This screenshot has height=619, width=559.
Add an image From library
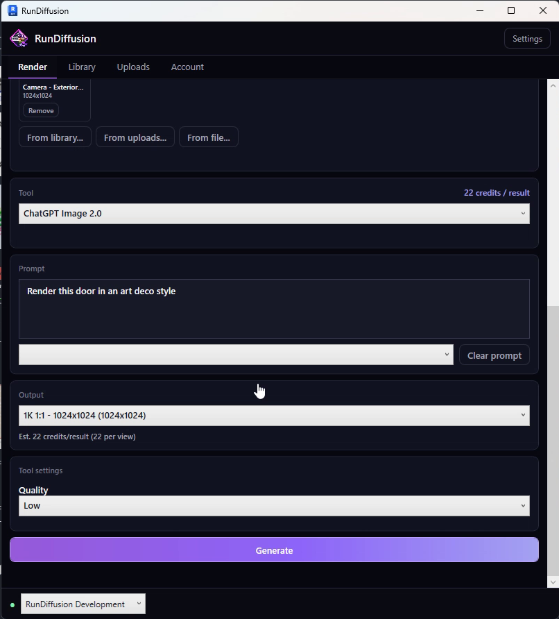(55, 137)
